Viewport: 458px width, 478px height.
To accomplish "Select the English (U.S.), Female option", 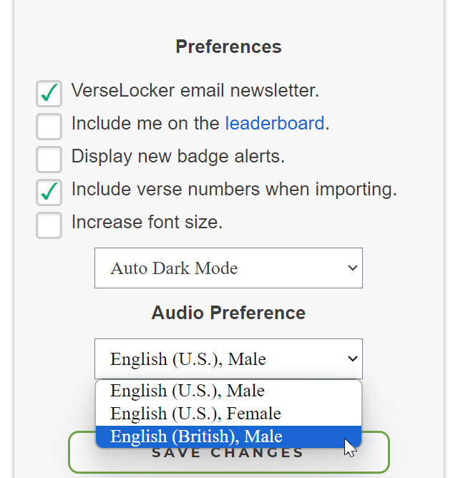I will 195,414.
